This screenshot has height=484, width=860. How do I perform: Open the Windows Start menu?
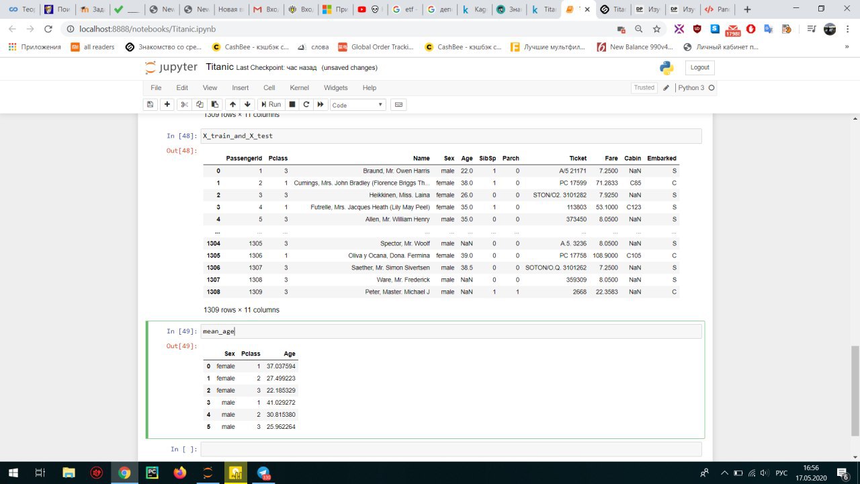point(13,473)
